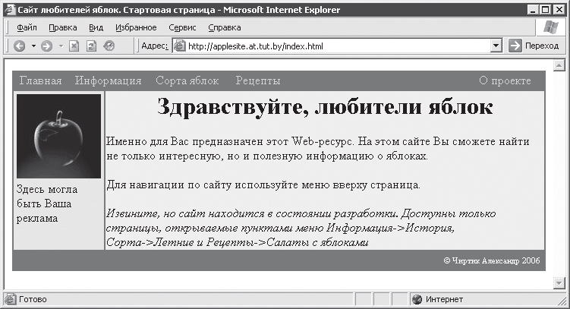Expand the address bar dropdown list

pos(496,46)
